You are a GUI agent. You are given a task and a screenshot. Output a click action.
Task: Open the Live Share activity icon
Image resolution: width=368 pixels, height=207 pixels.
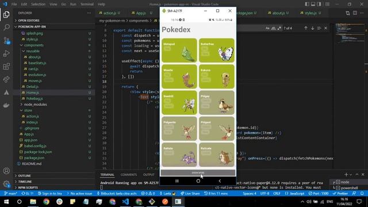[x=6, y=79]
